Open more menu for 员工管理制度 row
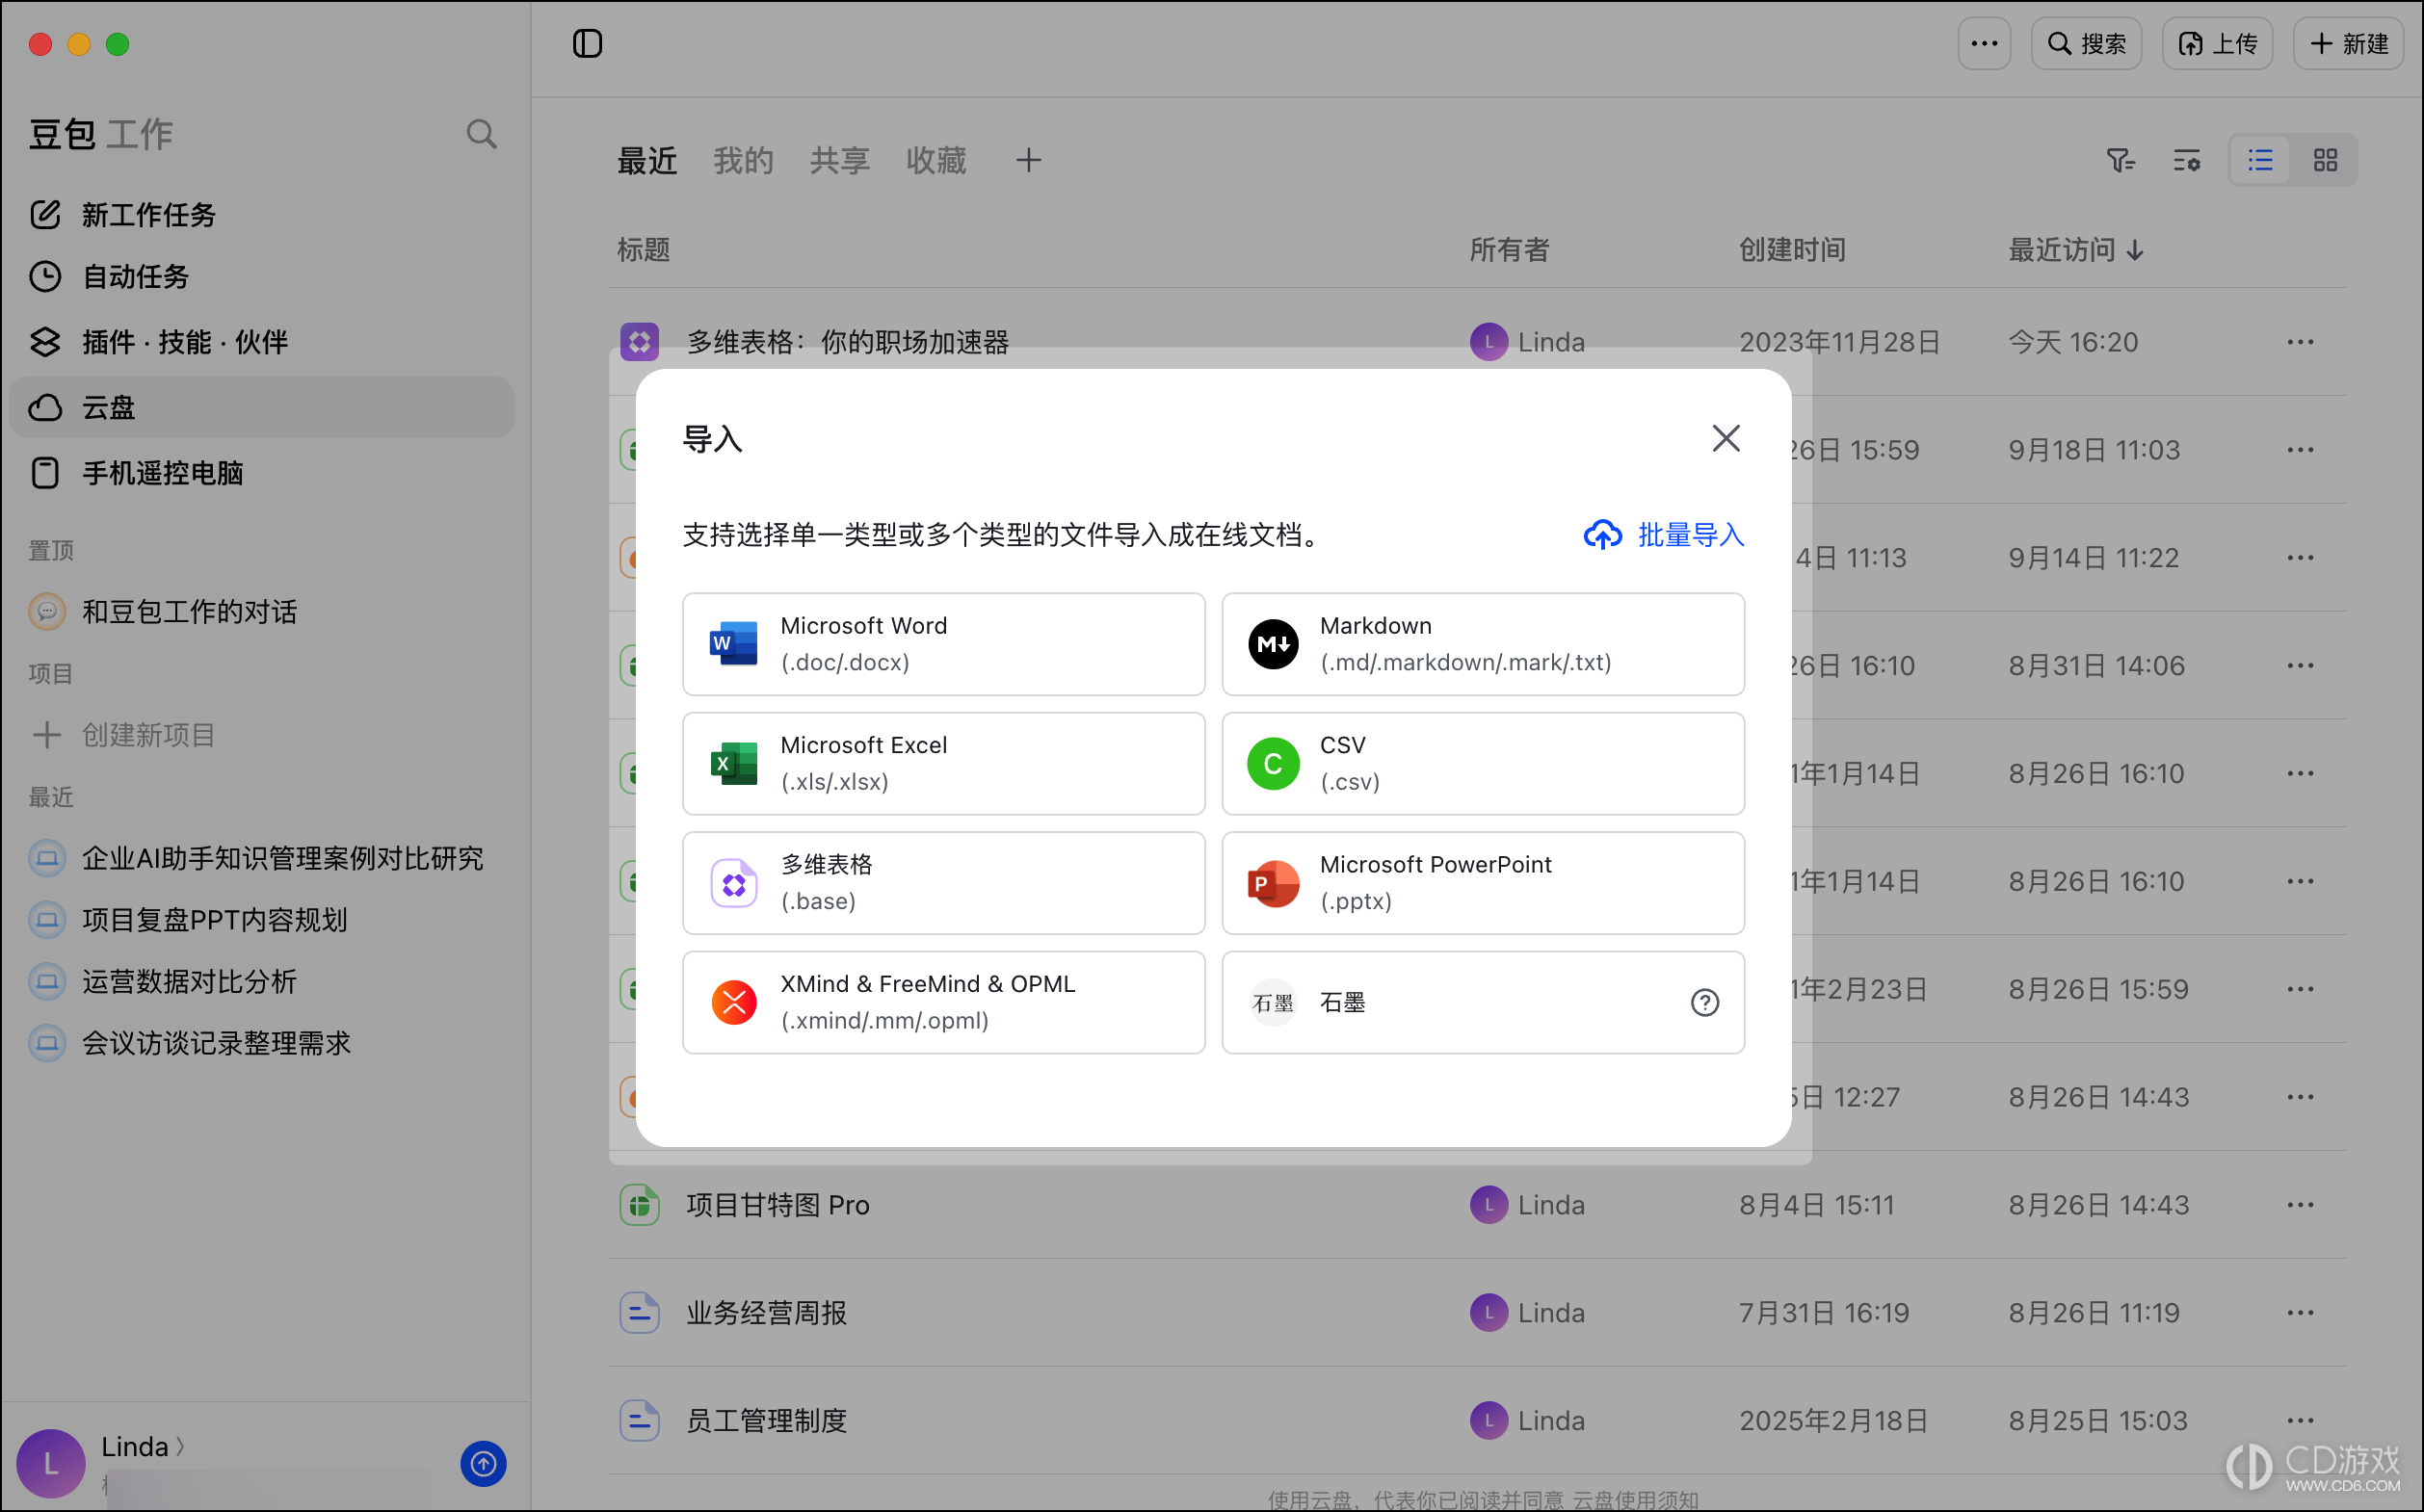Viewport: 2424px width, 1512px height. [x=2300, y=1421]
